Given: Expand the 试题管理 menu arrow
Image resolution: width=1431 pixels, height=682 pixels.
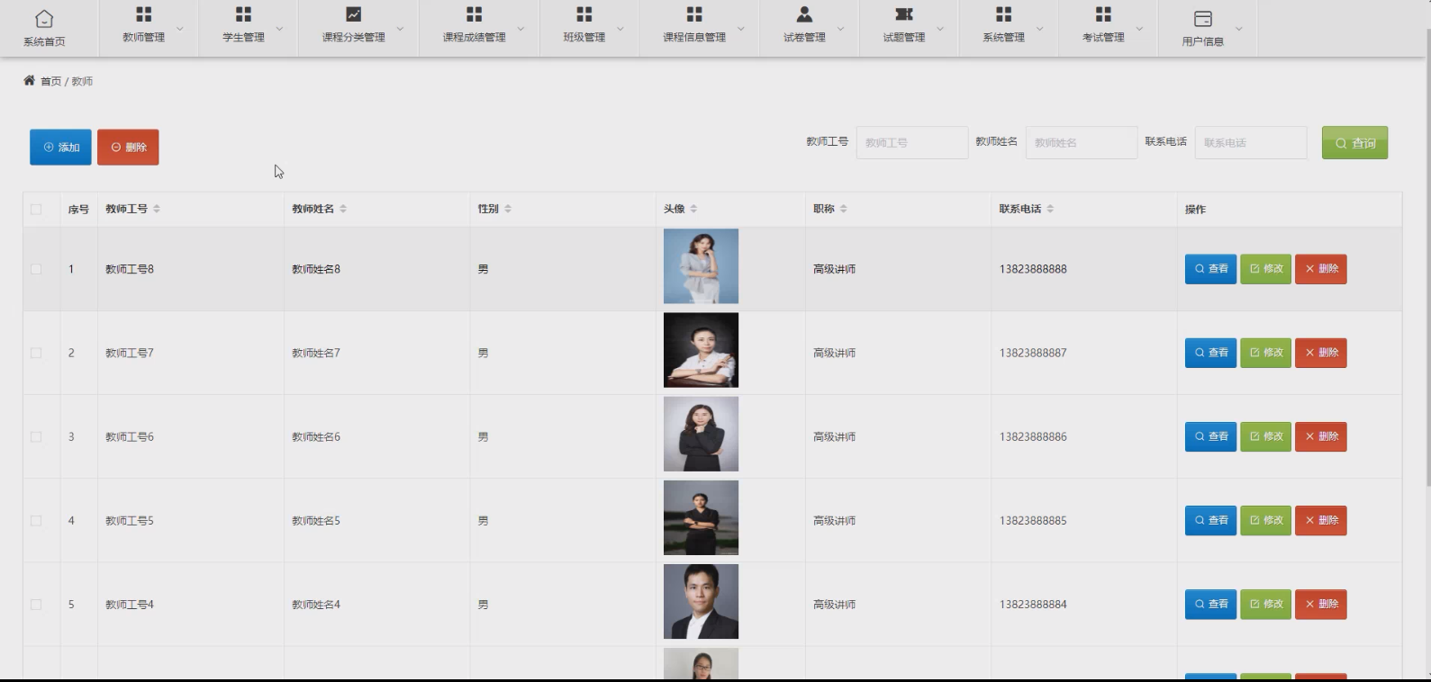Looking at the screenshot, I should [x=940, y=29].
